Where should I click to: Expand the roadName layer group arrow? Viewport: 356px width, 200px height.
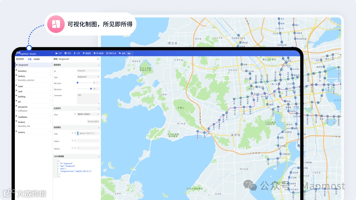click(50, 116)
